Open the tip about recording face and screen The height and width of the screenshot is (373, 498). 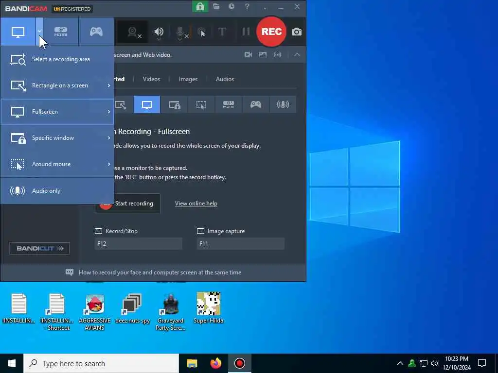pos(160,272)
